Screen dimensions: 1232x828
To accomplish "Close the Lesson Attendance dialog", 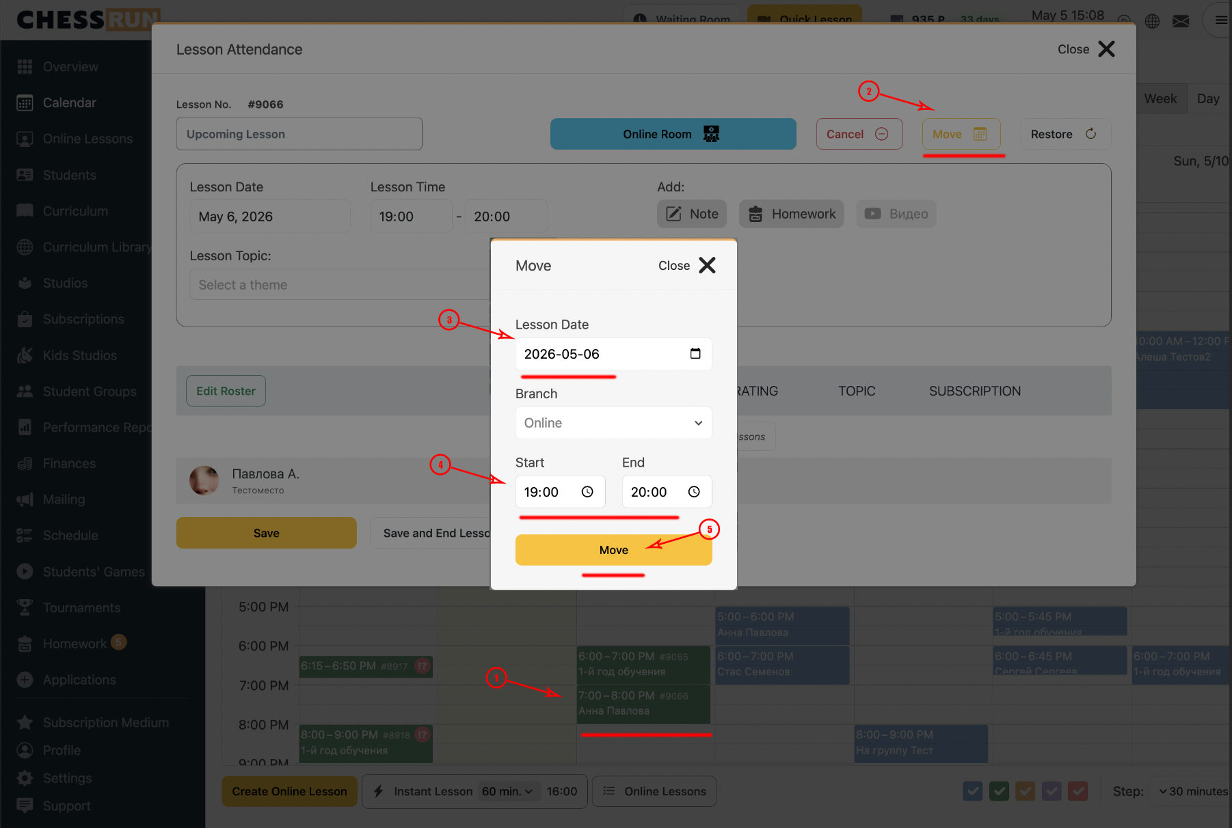I will [x=1086, y=49].
